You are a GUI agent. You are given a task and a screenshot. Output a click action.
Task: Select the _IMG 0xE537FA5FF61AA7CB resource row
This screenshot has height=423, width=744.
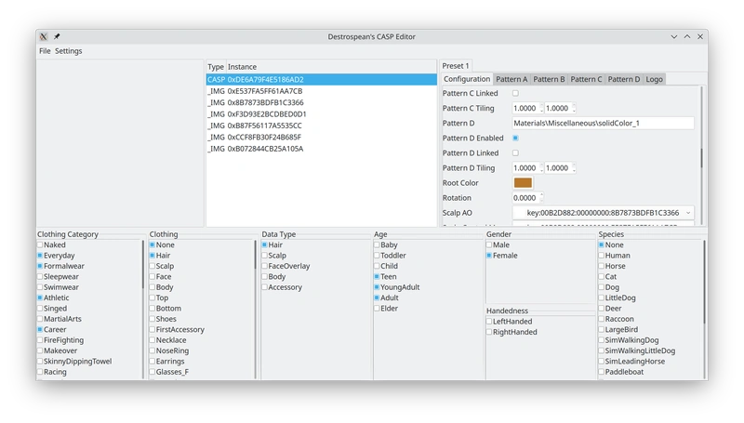pyautogui.click(x=265, y=91)
